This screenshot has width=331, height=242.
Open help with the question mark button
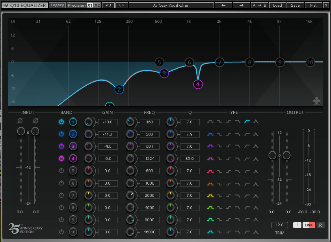click(x=326, y=5)
